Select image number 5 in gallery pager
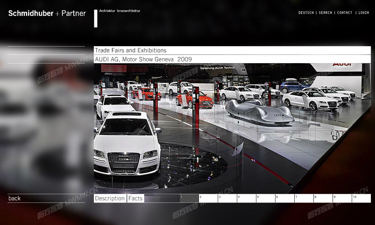The width and height of the screenshot is (375, 225). click(x=266, y=198)
